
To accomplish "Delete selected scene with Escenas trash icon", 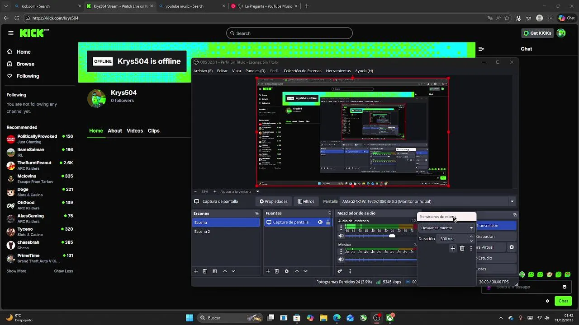I will 204,271.
